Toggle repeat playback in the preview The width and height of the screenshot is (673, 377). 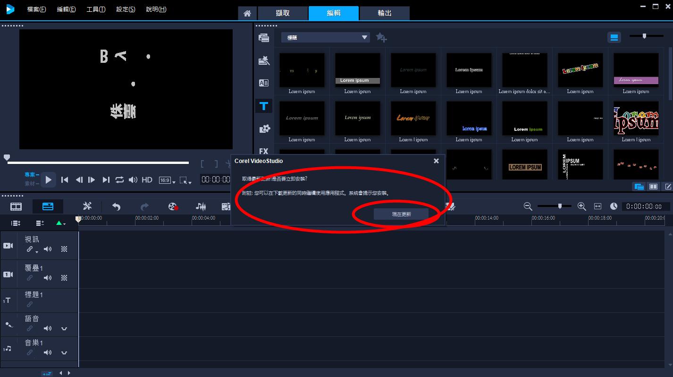[x=119, y=180]
